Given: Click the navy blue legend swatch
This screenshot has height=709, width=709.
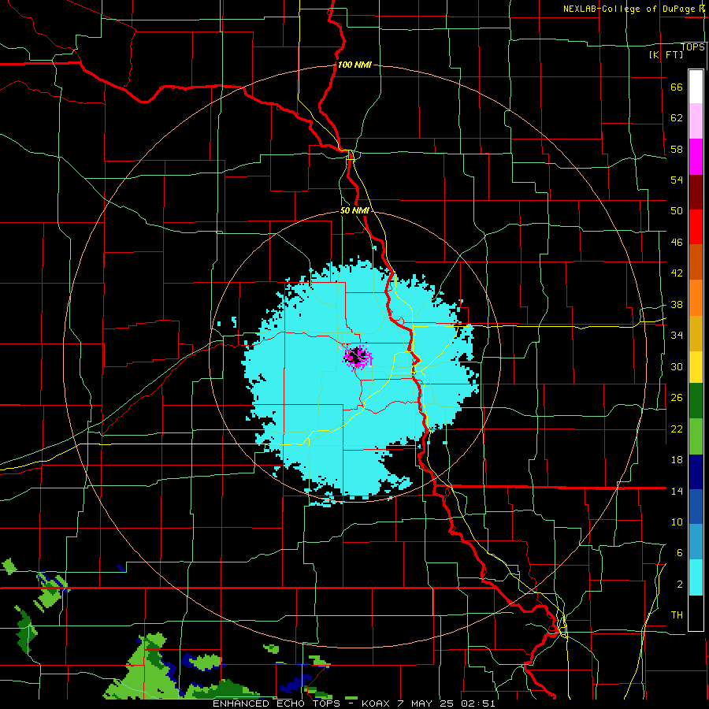Looking at the screenshot, I should [x=696, y=472].
